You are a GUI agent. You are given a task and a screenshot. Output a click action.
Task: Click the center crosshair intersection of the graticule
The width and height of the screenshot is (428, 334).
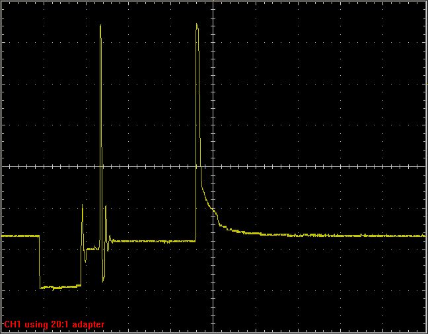[213, 166]
